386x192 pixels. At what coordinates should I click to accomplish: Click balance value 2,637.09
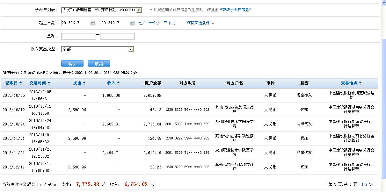(x=152, y=95)
